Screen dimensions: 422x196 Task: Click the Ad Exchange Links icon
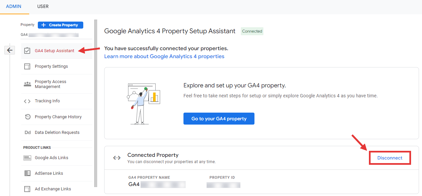[x=27, y=189]
